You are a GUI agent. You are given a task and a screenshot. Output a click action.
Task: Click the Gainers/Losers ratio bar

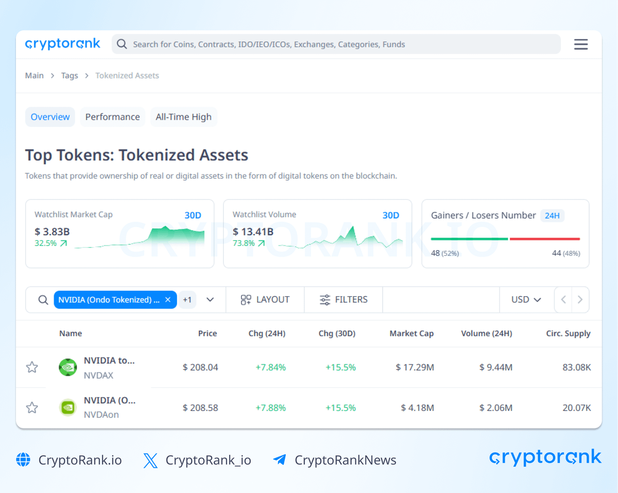click(x=505, y=239)
